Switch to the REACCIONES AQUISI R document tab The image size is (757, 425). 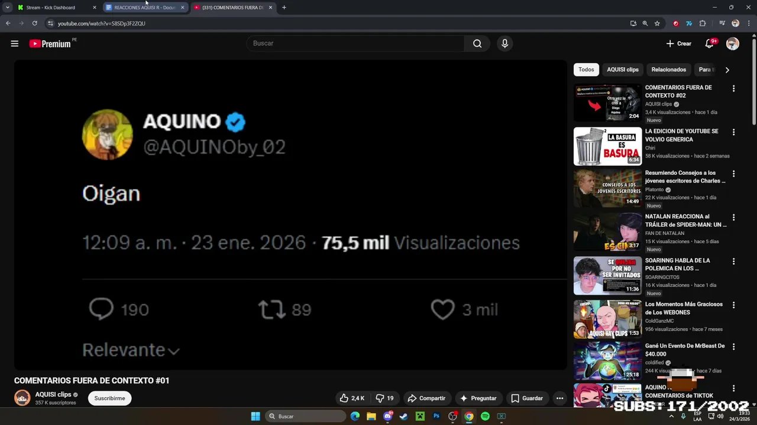click(144, 8)
